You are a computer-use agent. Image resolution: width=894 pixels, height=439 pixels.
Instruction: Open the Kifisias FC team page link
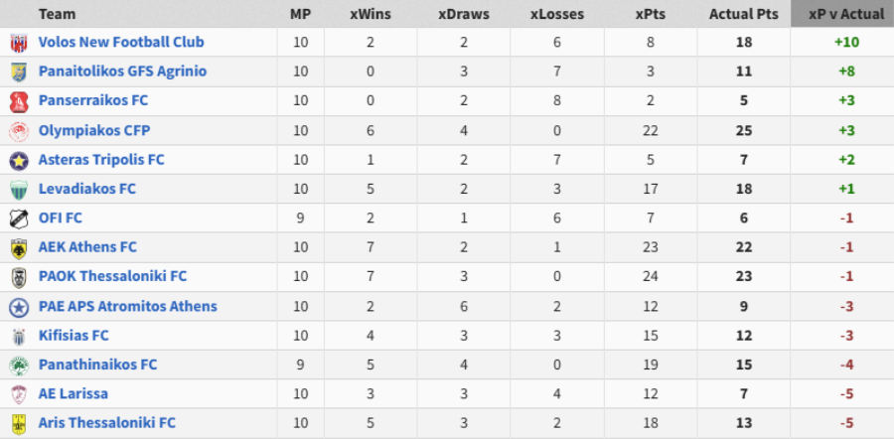pos(74,336)
